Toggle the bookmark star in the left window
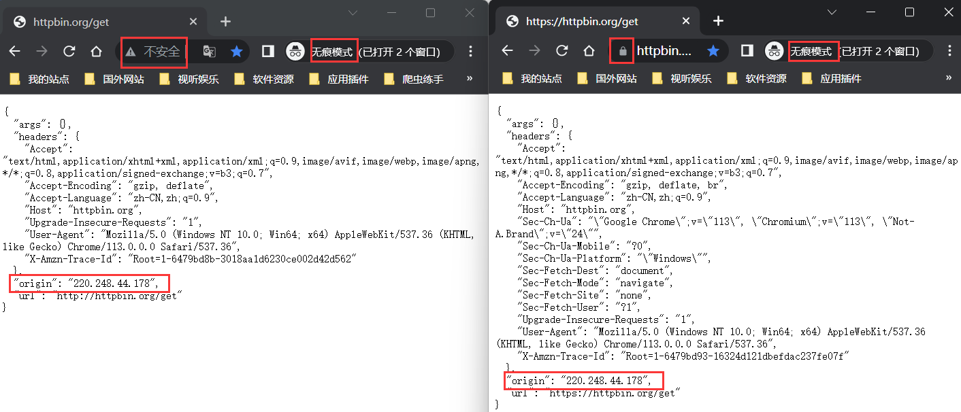The image size is (961, 412). (236, 51)
